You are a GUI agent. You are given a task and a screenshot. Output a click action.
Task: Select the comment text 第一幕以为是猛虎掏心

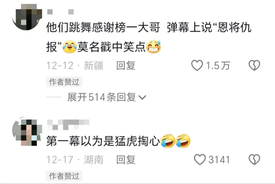click(103, 141)
